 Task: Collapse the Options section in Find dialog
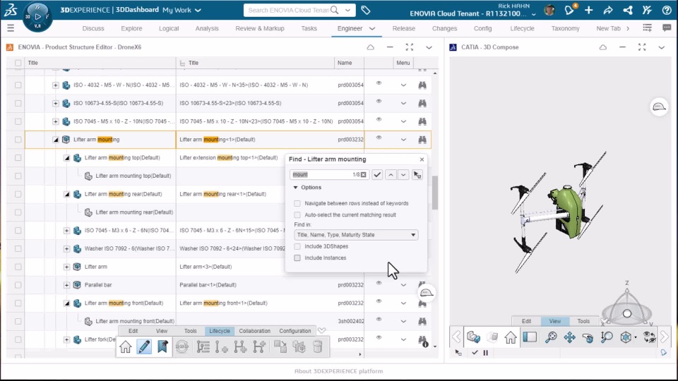295,188
